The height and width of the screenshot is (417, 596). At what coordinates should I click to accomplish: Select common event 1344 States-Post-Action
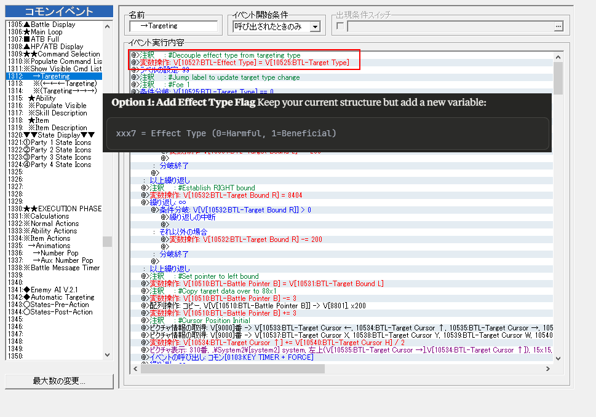click(54, 312)
